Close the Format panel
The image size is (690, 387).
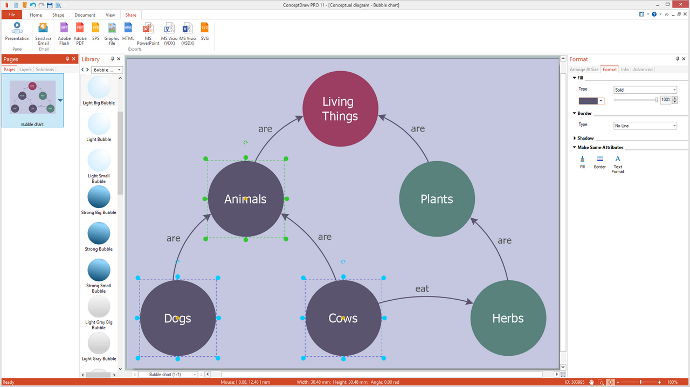click(x=685, y=59)
